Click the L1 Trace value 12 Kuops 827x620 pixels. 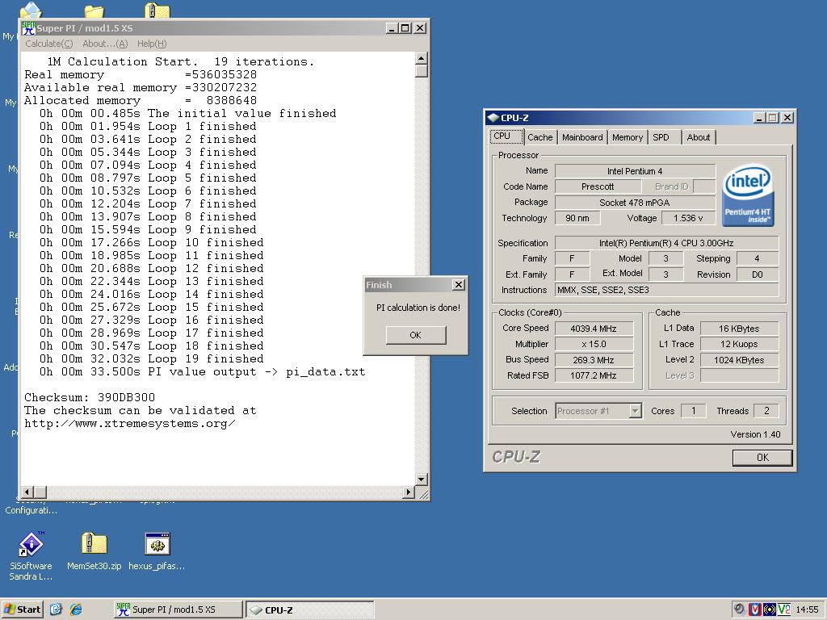point(739,344)
